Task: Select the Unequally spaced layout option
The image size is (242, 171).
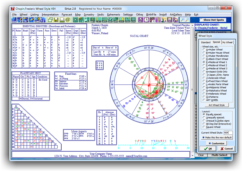Action: pyautogui.click(x=204, y=117)
